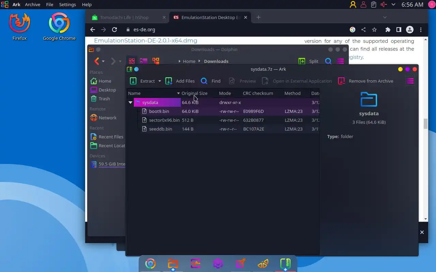Open Ark hamburger menu
Screen dimensions: 436x272
click(410, 81)
